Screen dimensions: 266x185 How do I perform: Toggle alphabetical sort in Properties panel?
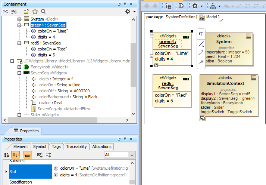click(x=16, y=155)
